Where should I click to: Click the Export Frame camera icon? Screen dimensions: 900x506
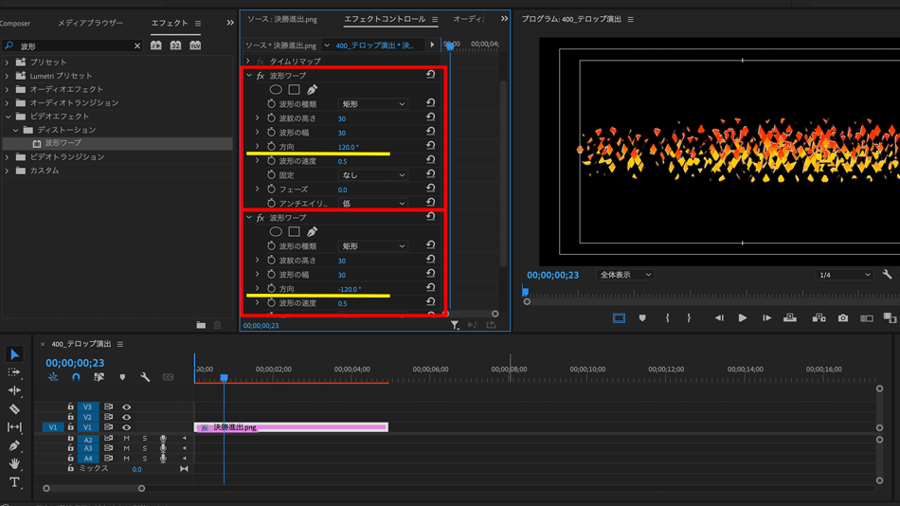pyautogui.click(x=842, y=318)
